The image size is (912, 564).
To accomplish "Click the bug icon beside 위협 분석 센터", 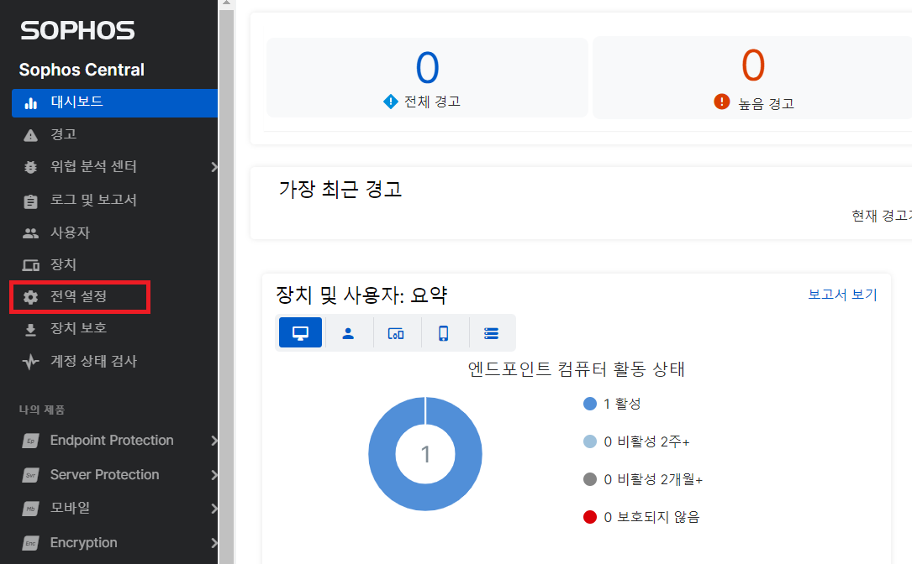I will click(30, 167).
